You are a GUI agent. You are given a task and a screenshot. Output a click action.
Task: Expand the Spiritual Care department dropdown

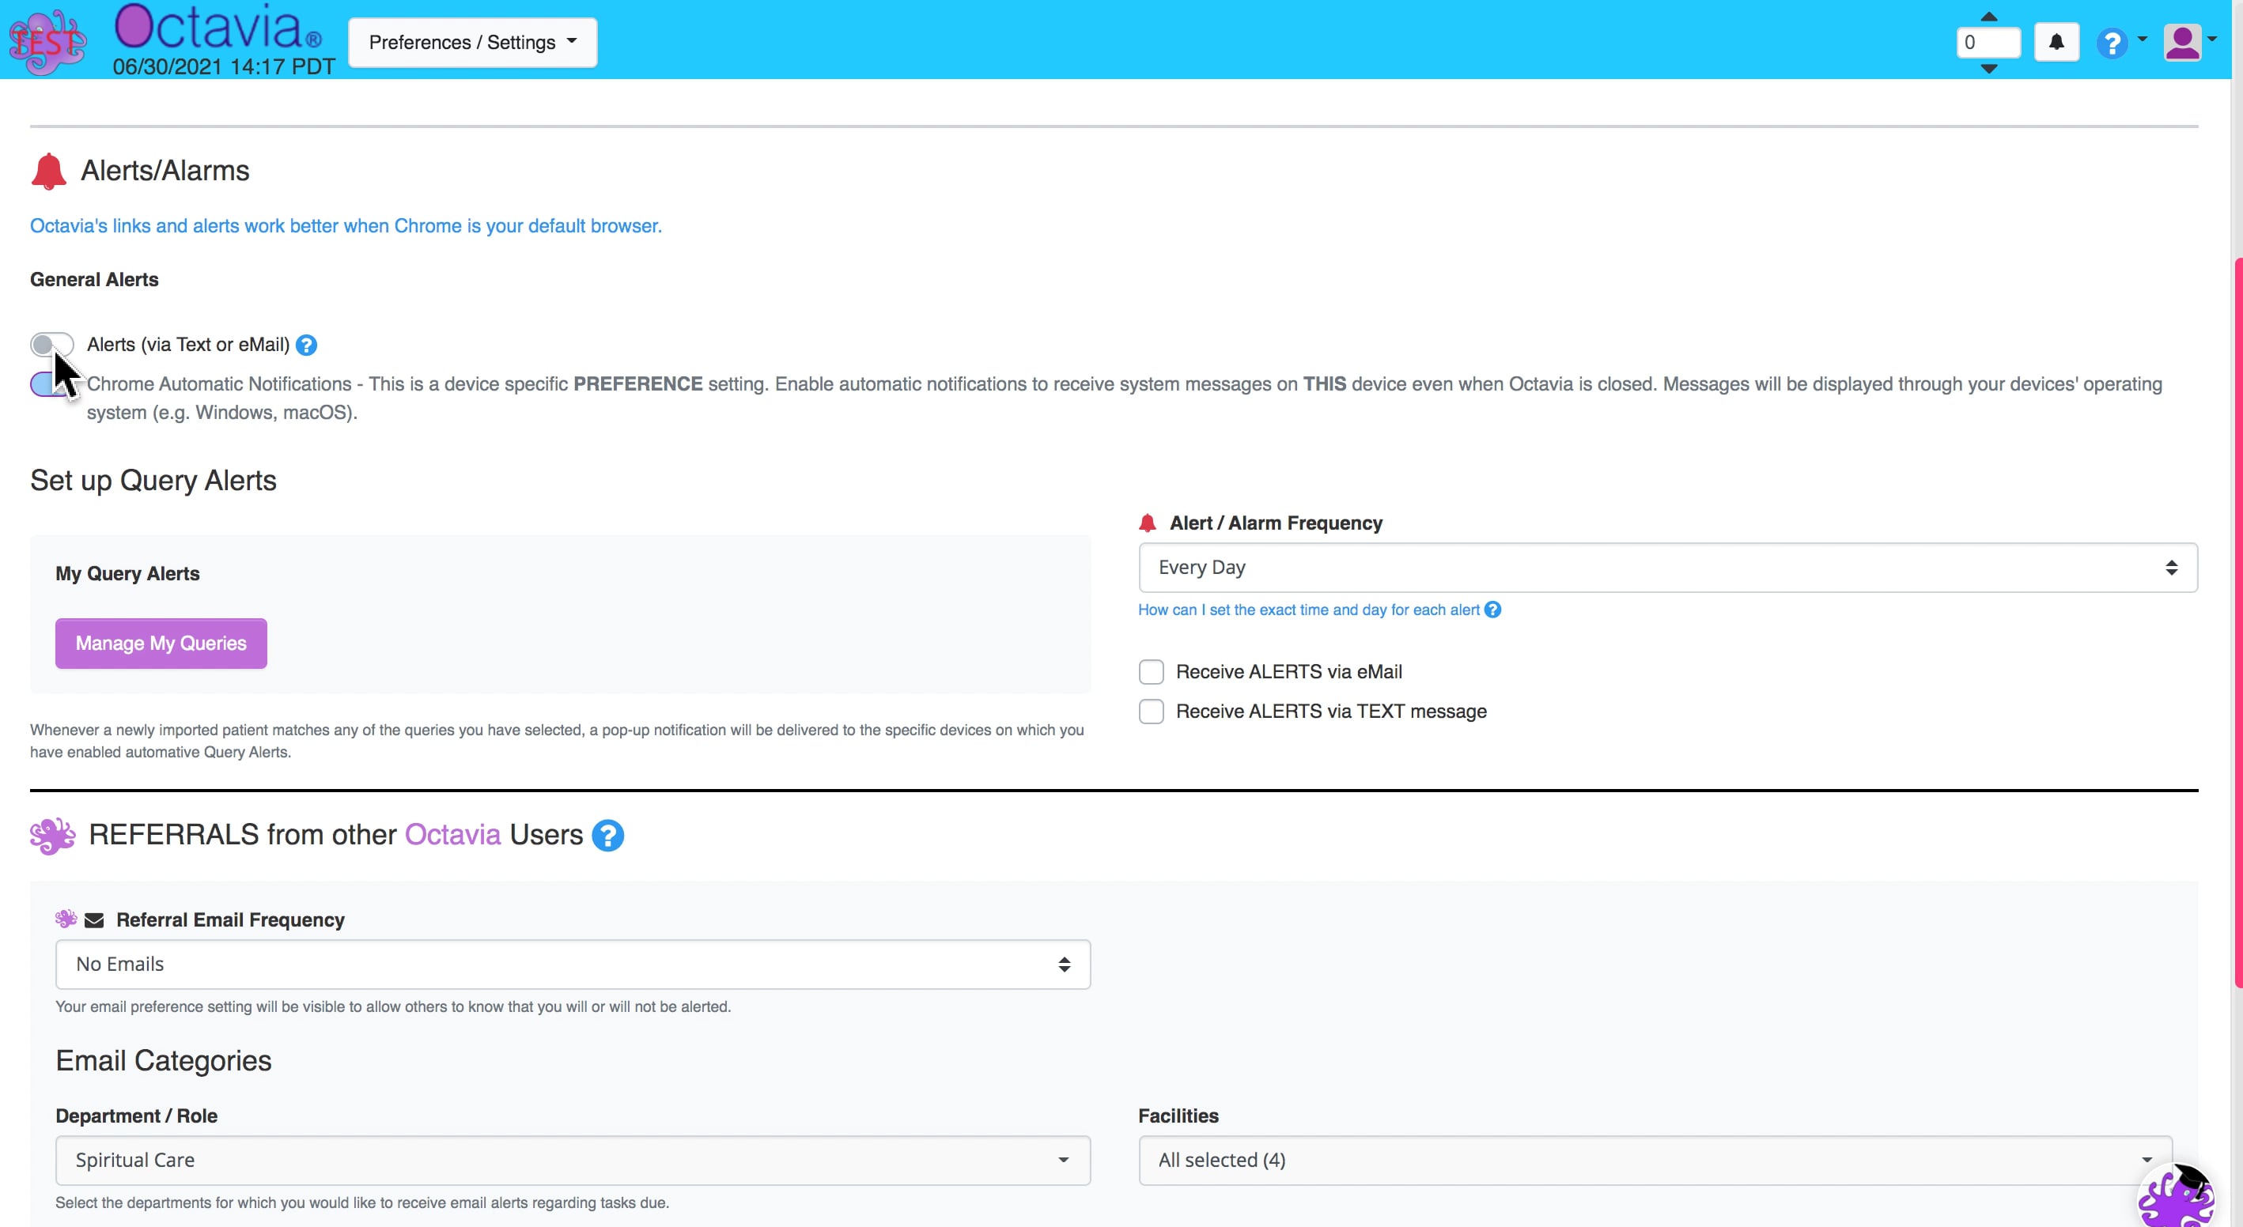click(x=573, y=1160)
